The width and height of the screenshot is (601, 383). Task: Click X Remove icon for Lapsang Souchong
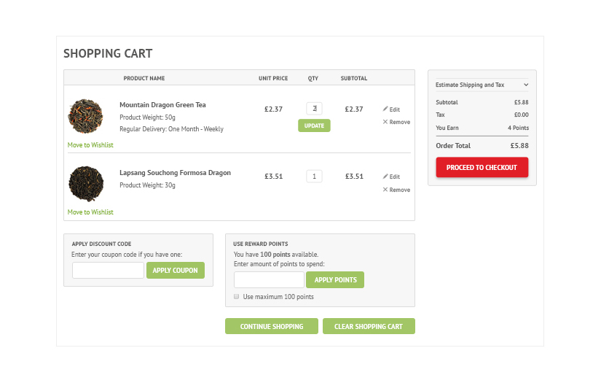[x=385, y=190]
